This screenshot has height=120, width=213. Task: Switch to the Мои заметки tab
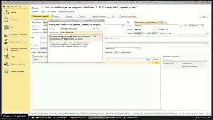[52, 12]
